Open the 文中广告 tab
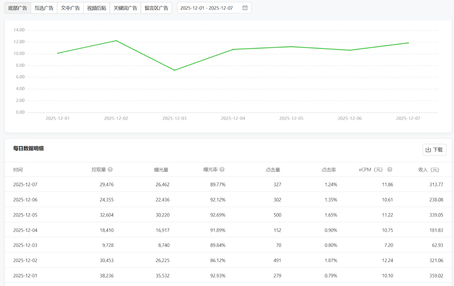 pos(70,8)
